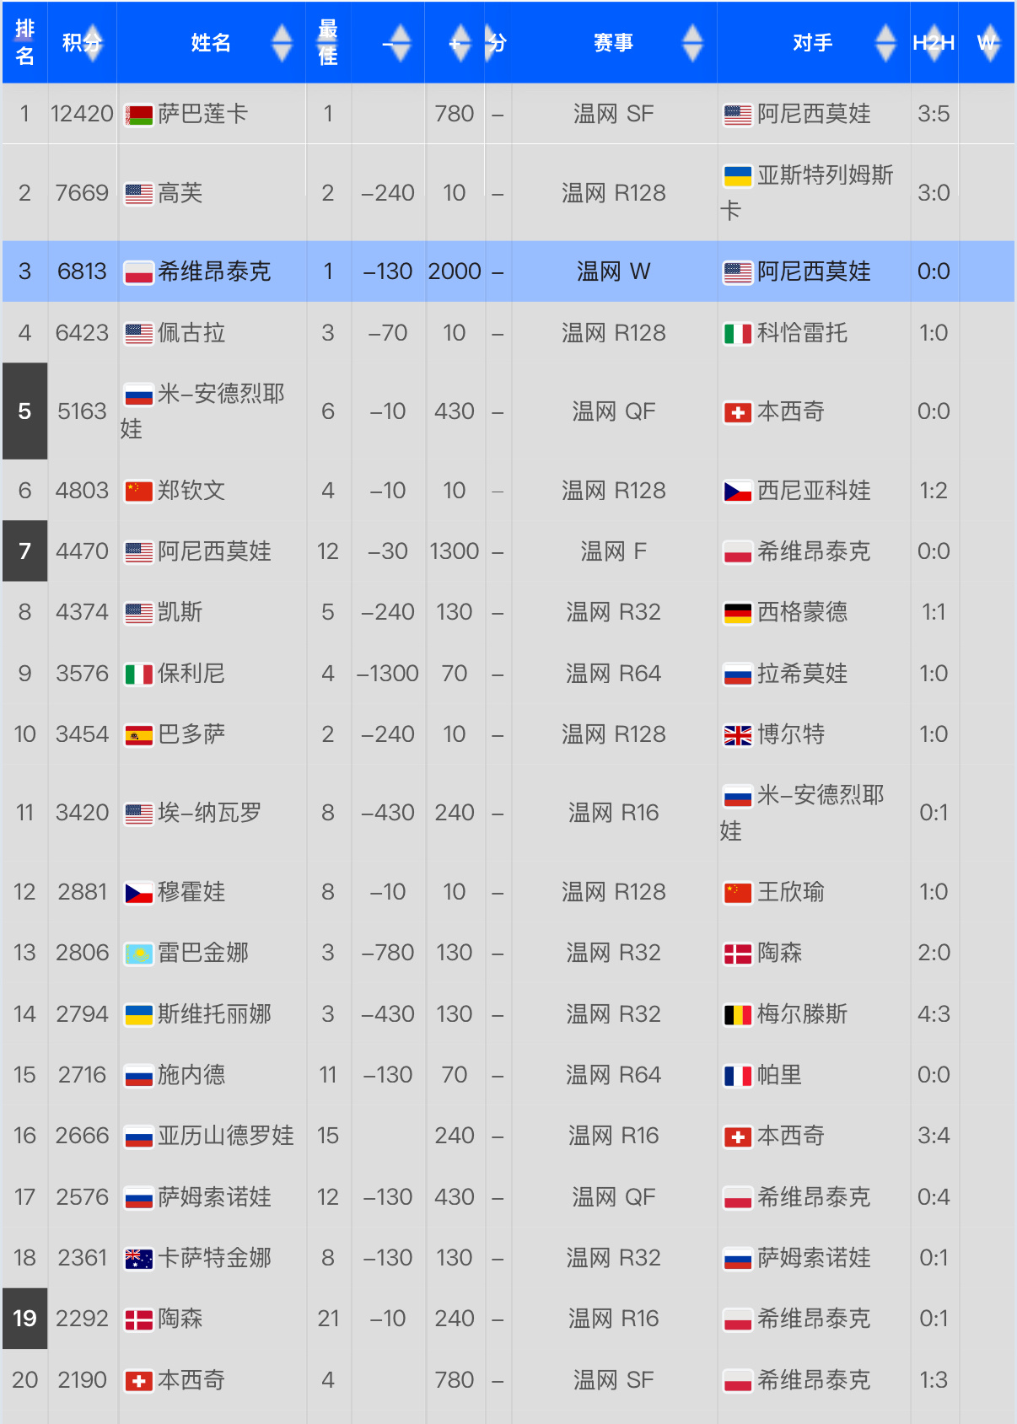Click the dark rank 7 badge

(24, 551)
